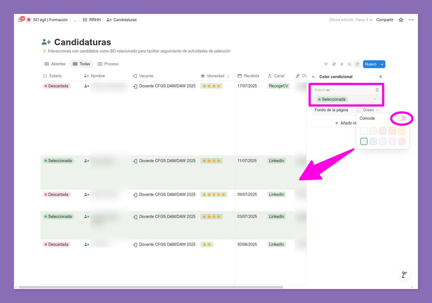Click the Nuevo button

pos(371,64)
